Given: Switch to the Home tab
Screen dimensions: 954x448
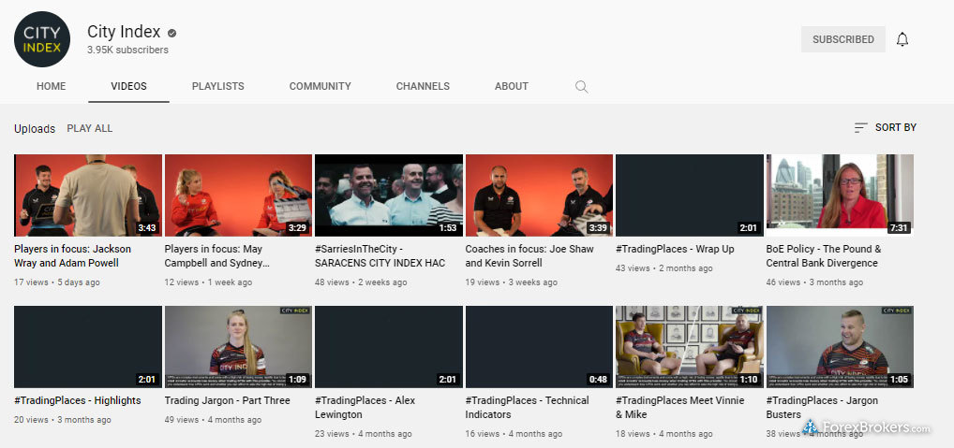Looking at the screenshot, I should (x=52, y=86).
